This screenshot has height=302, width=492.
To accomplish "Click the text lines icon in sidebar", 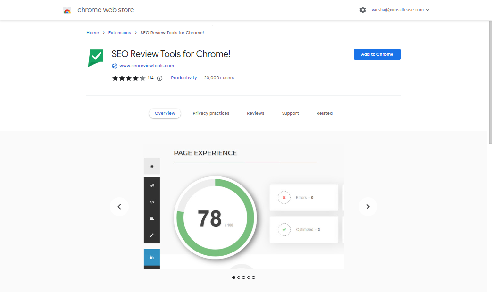I will click(x=152, y=218).
